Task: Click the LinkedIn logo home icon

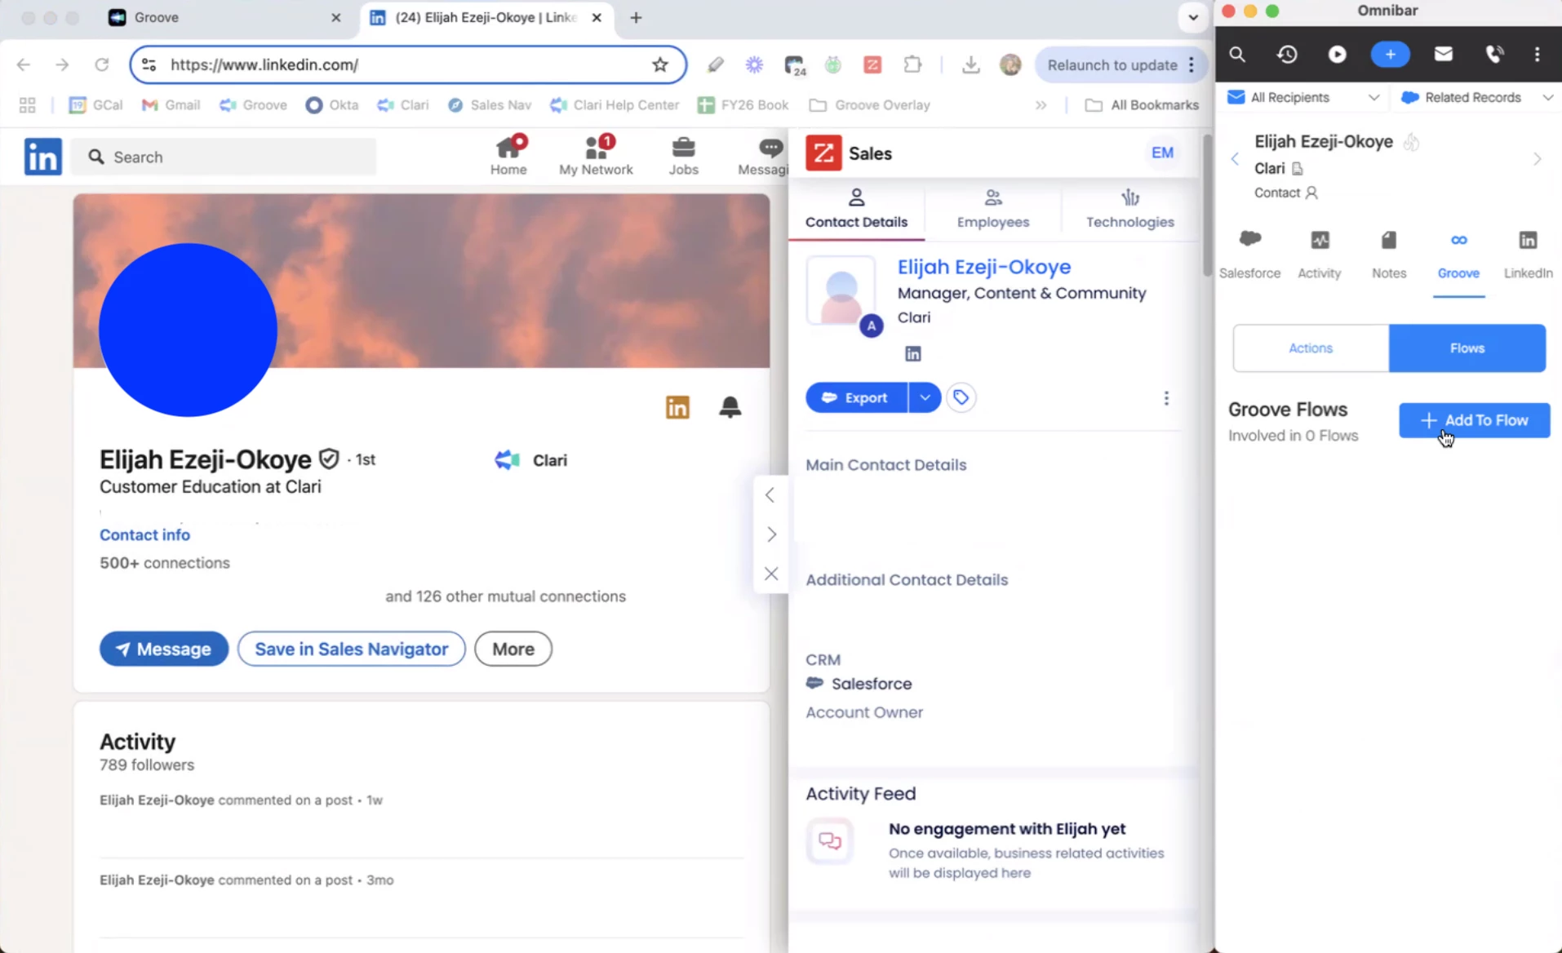Action: tap(42, 156)
